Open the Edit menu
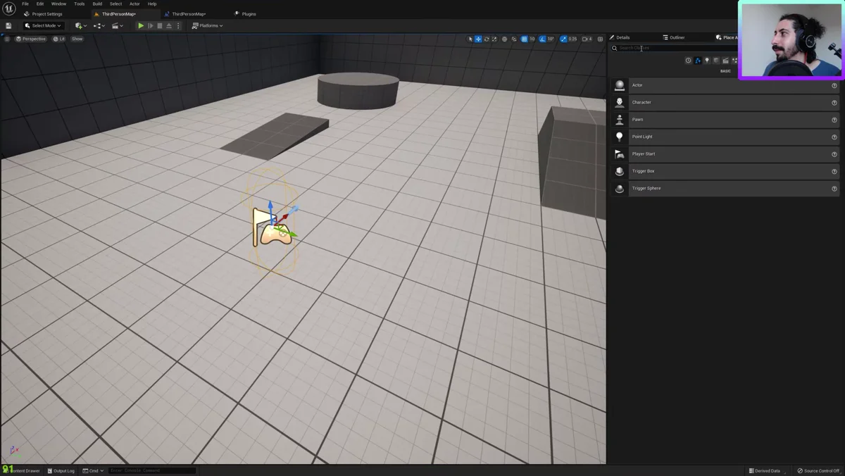The width and height of the screenshot is (845, 476). click(x=40, y=4)
